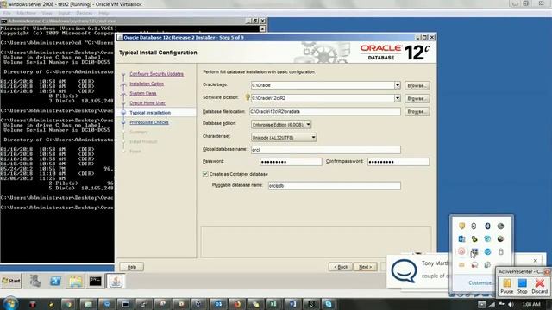
Task: Open Server Manager from guest taskbar
Action: pos(35,281)
